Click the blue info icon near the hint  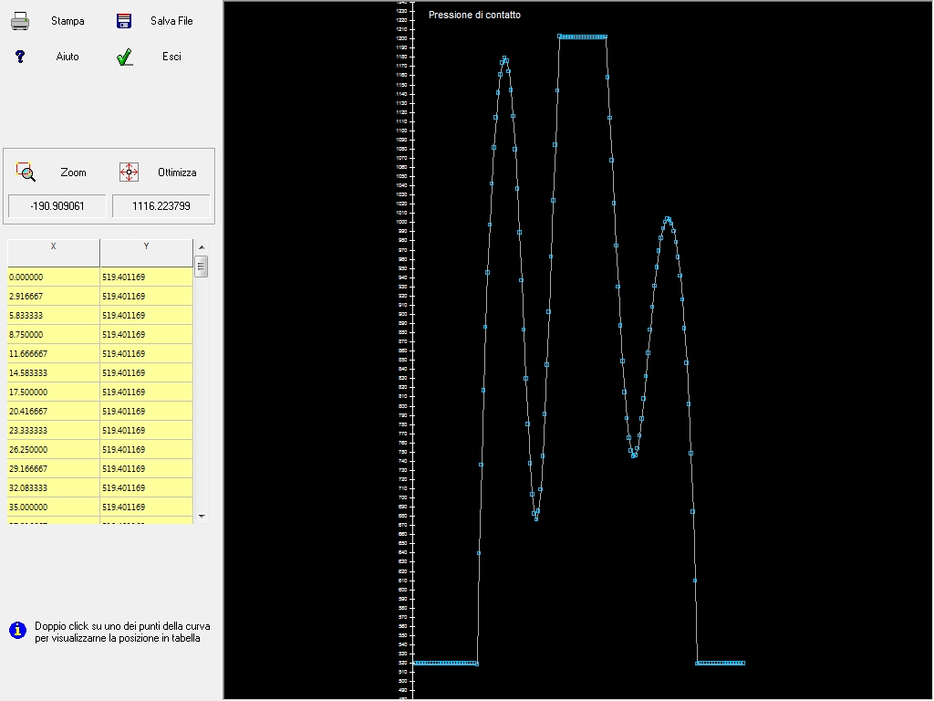[x=18, y=631]
